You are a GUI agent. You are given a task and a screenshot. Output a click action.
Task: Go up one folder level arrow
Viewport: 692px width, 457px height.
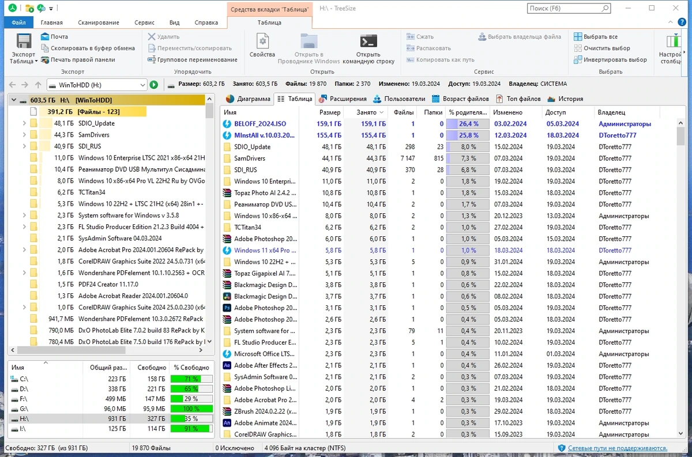(38, 85)
